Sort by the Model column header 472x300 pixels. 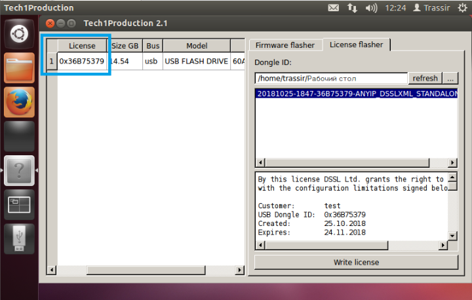tap(197, 46)
